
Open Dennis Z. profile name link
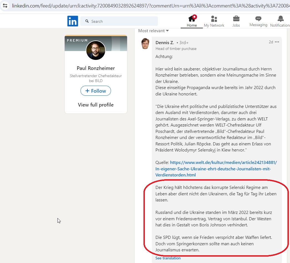165,43
